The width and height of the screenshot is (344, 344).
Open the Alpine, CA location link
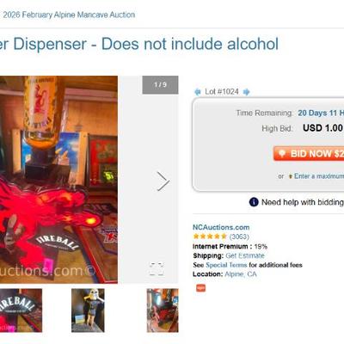[241, 274]
